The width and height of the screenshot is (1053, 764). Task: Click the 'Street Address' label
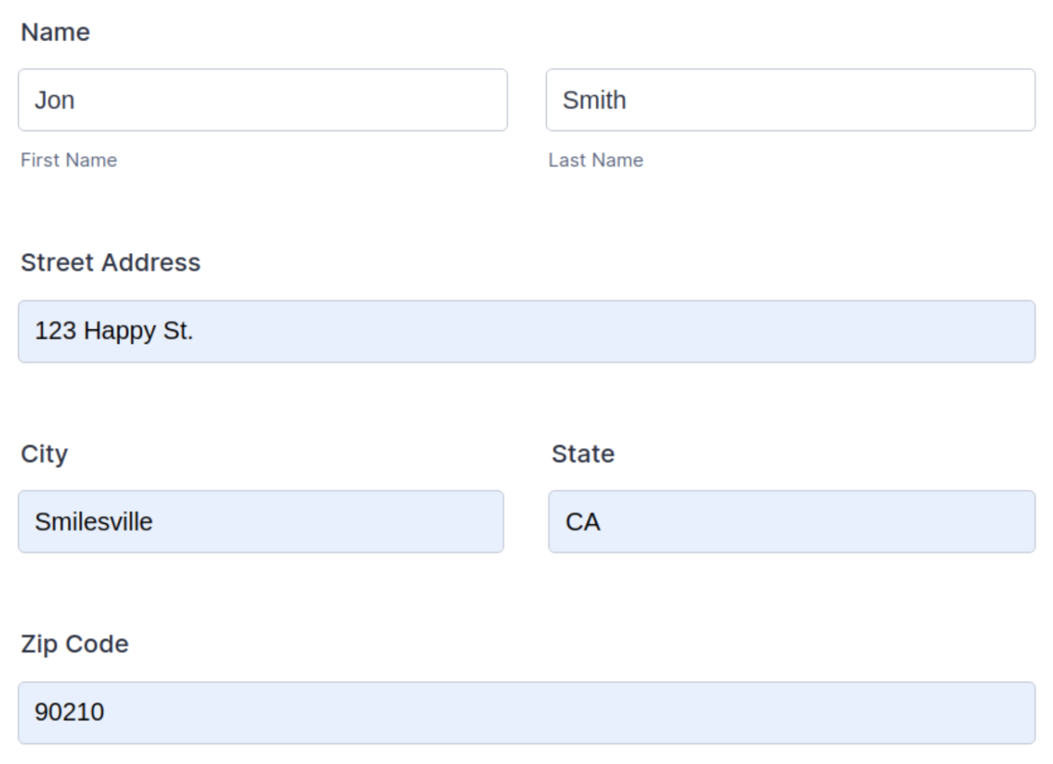[x=110, y=263]
